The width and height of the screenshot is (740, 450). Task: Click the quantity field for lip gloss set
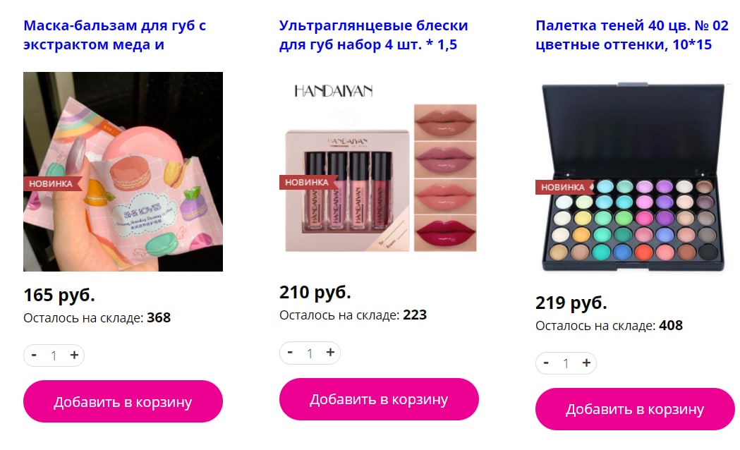310,353
